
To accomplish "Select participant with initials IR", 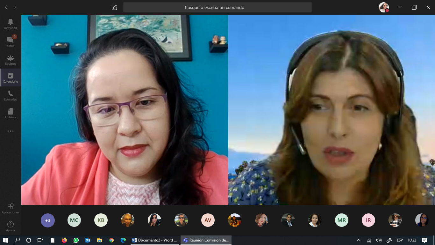I will [x=368, y=220].
